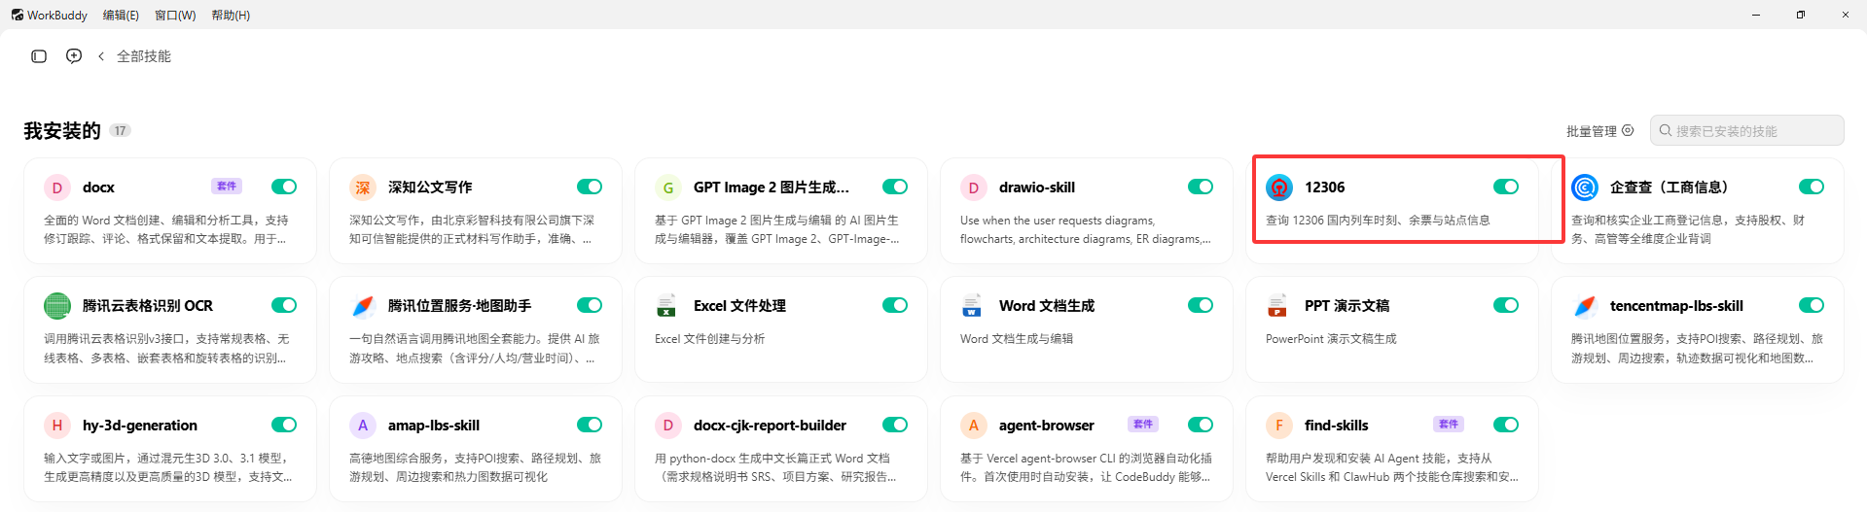Disable the docx skill toggle
The height and width of the screenshot is (512, 1867).
pos(284,187)
